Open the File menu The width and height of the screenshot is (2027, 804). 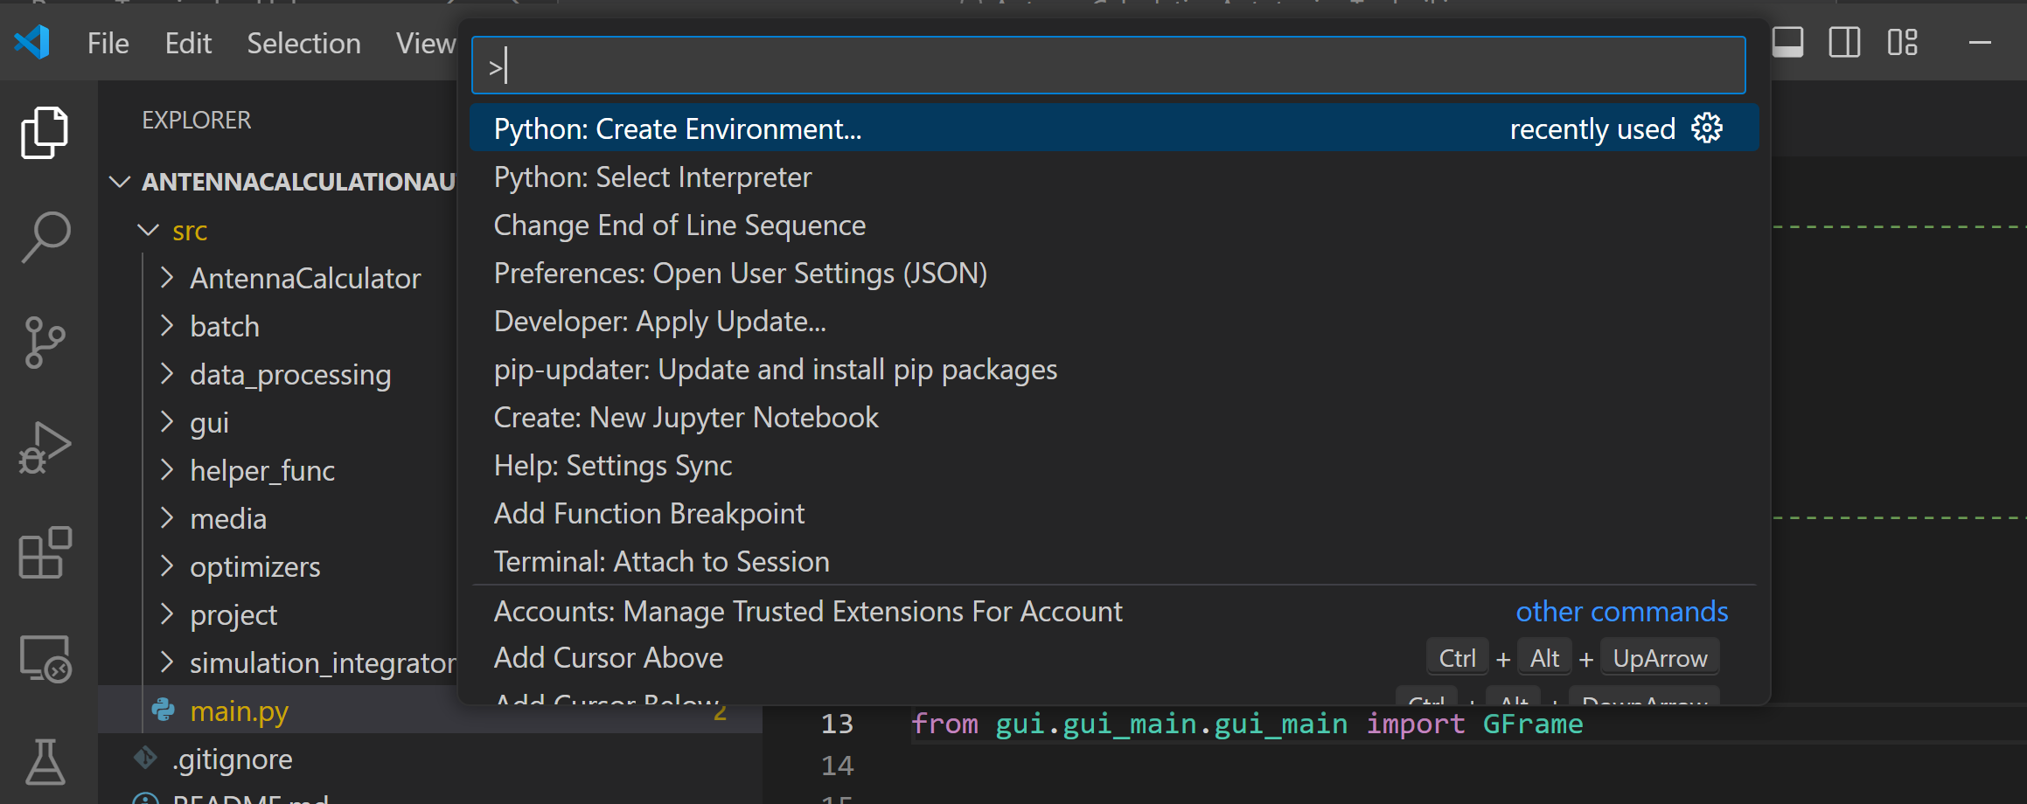pos(108,43)
